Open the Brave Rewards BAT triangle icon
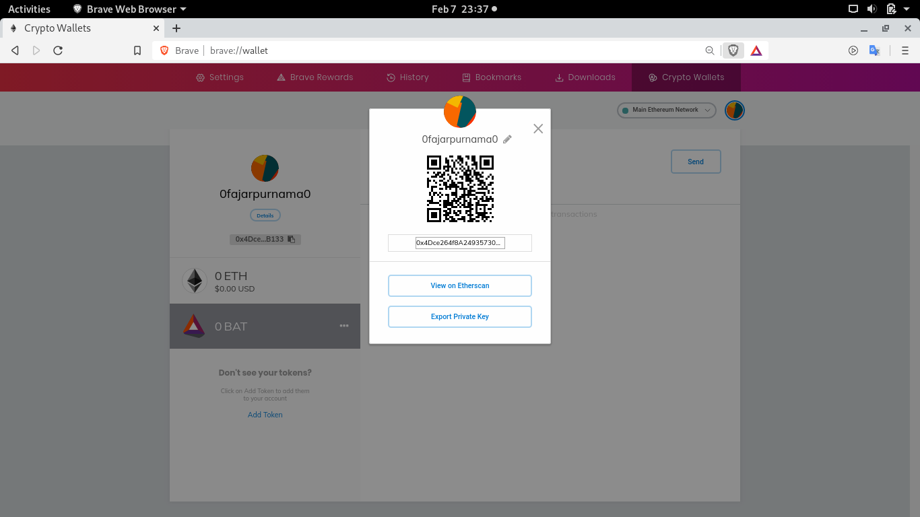 click(x=756, y=50)
